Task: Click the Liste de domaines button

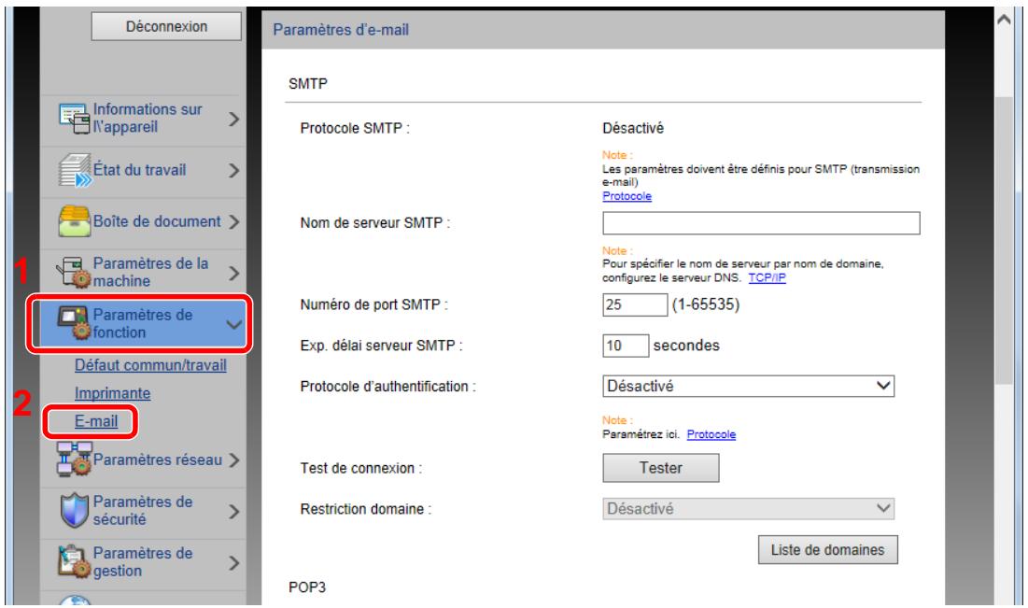Action: coord(827,549)
